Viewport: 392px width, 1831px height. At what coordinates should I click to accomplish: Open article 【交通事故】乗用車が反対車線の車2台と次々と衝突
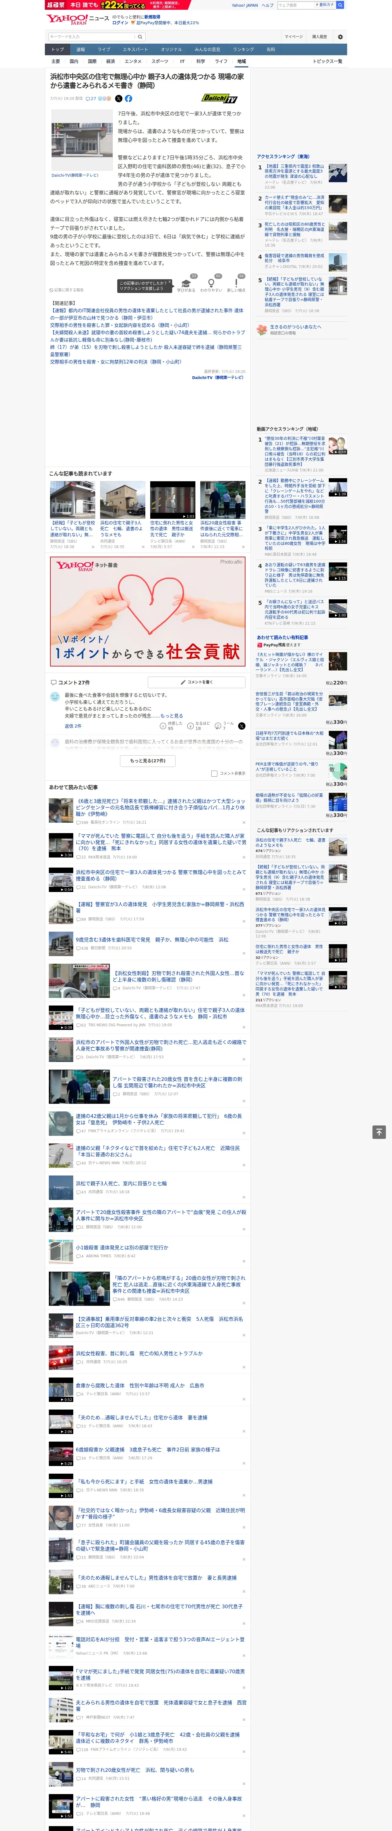point(160,1321)
